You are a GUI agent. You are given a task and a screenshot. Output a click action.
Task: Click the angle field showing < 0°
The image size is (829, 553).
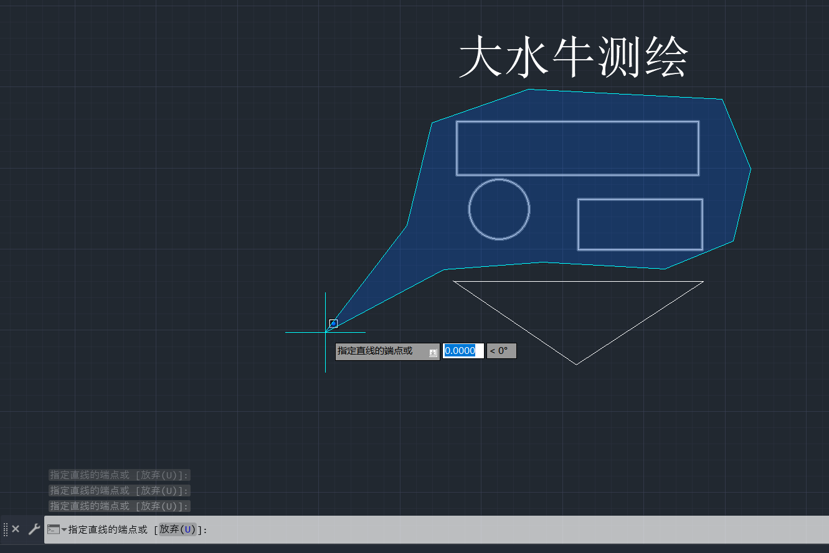click(x=501, y=350)
